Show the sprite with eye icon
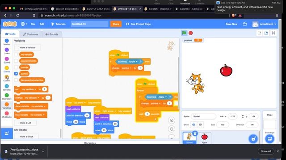The height and width of the screenshot is (160, 286). point(193,124)
